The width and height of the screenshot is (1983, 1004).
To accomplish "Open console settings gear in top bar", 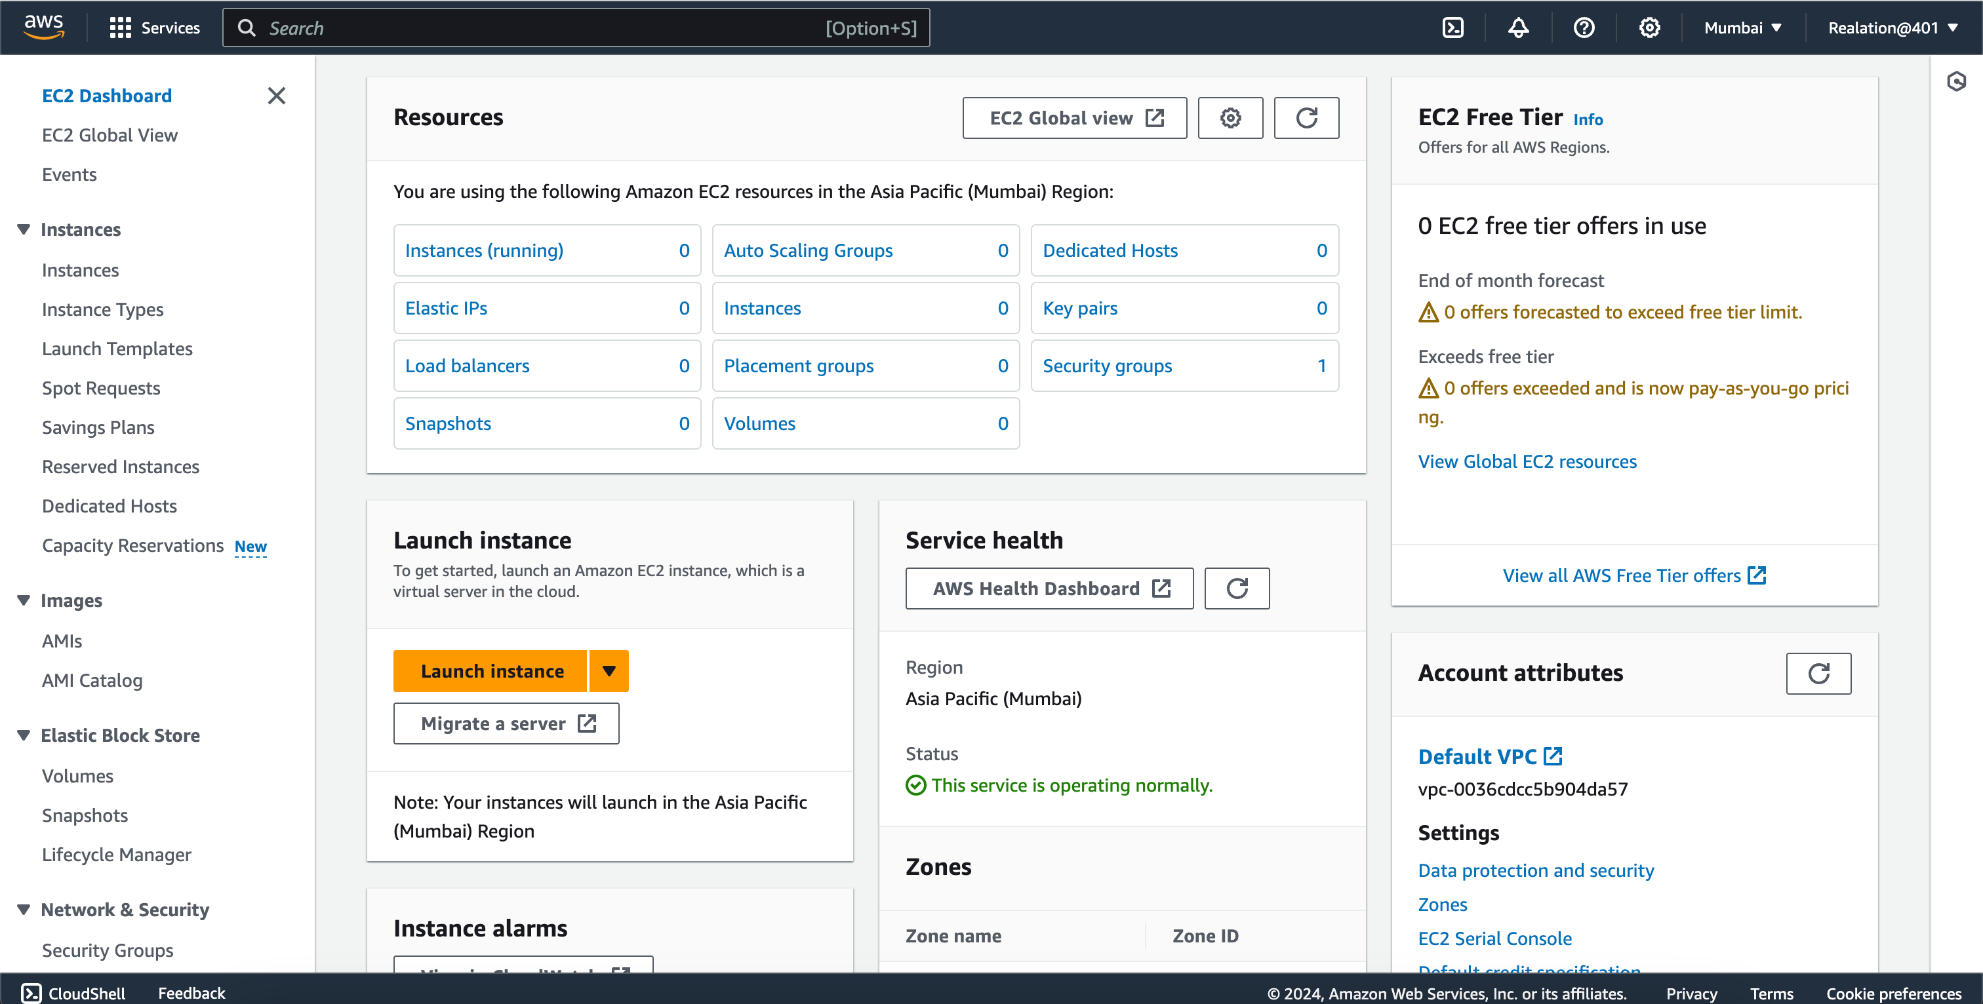I will [x=1649, y=28].
